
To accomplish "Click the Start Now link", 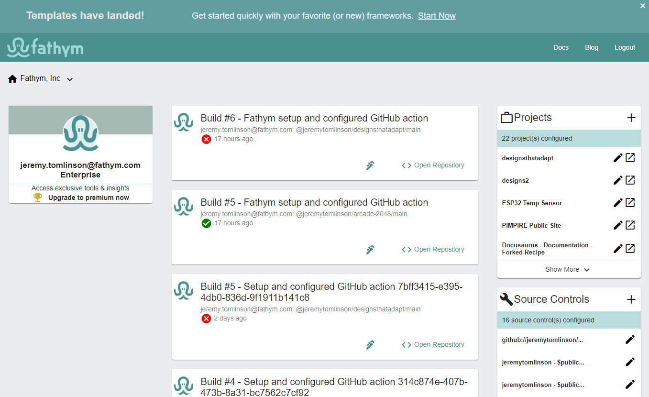I will (437, 16).
